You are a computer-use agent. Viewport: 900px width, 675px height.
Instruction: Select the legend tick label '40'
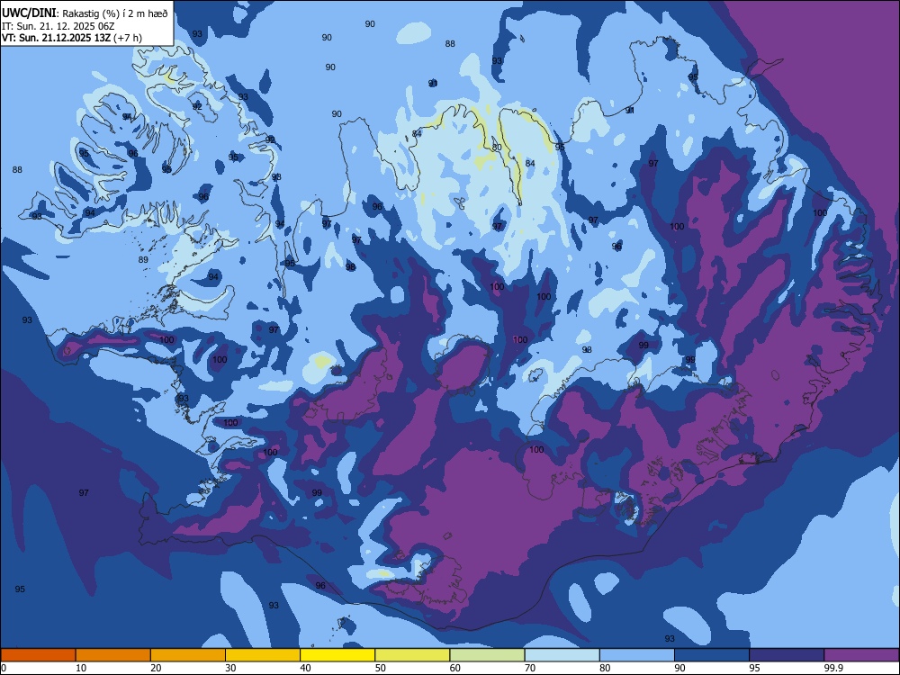click(x=305, y=668)
